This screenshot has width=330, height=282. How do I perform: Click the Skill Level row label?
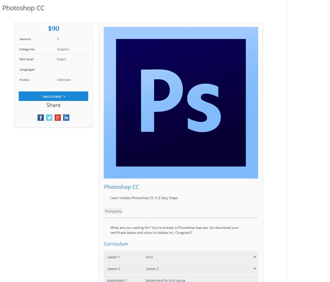click(26, 59)
